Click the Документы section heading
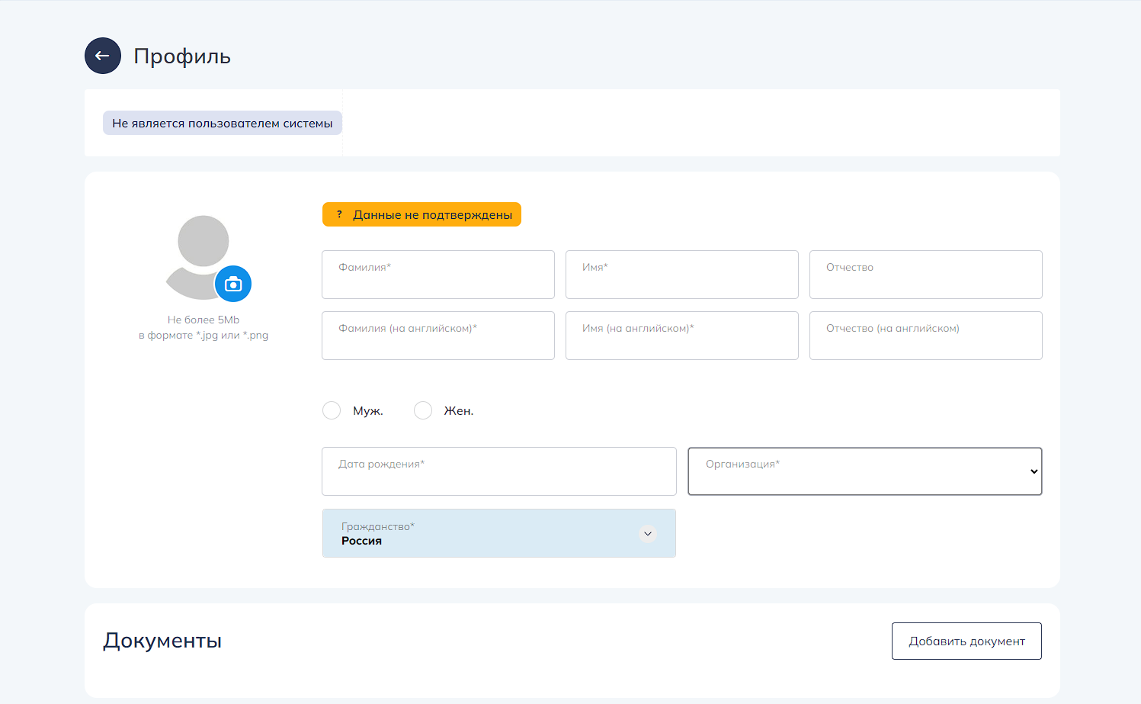1141x704 pixels. pos(162,641)
